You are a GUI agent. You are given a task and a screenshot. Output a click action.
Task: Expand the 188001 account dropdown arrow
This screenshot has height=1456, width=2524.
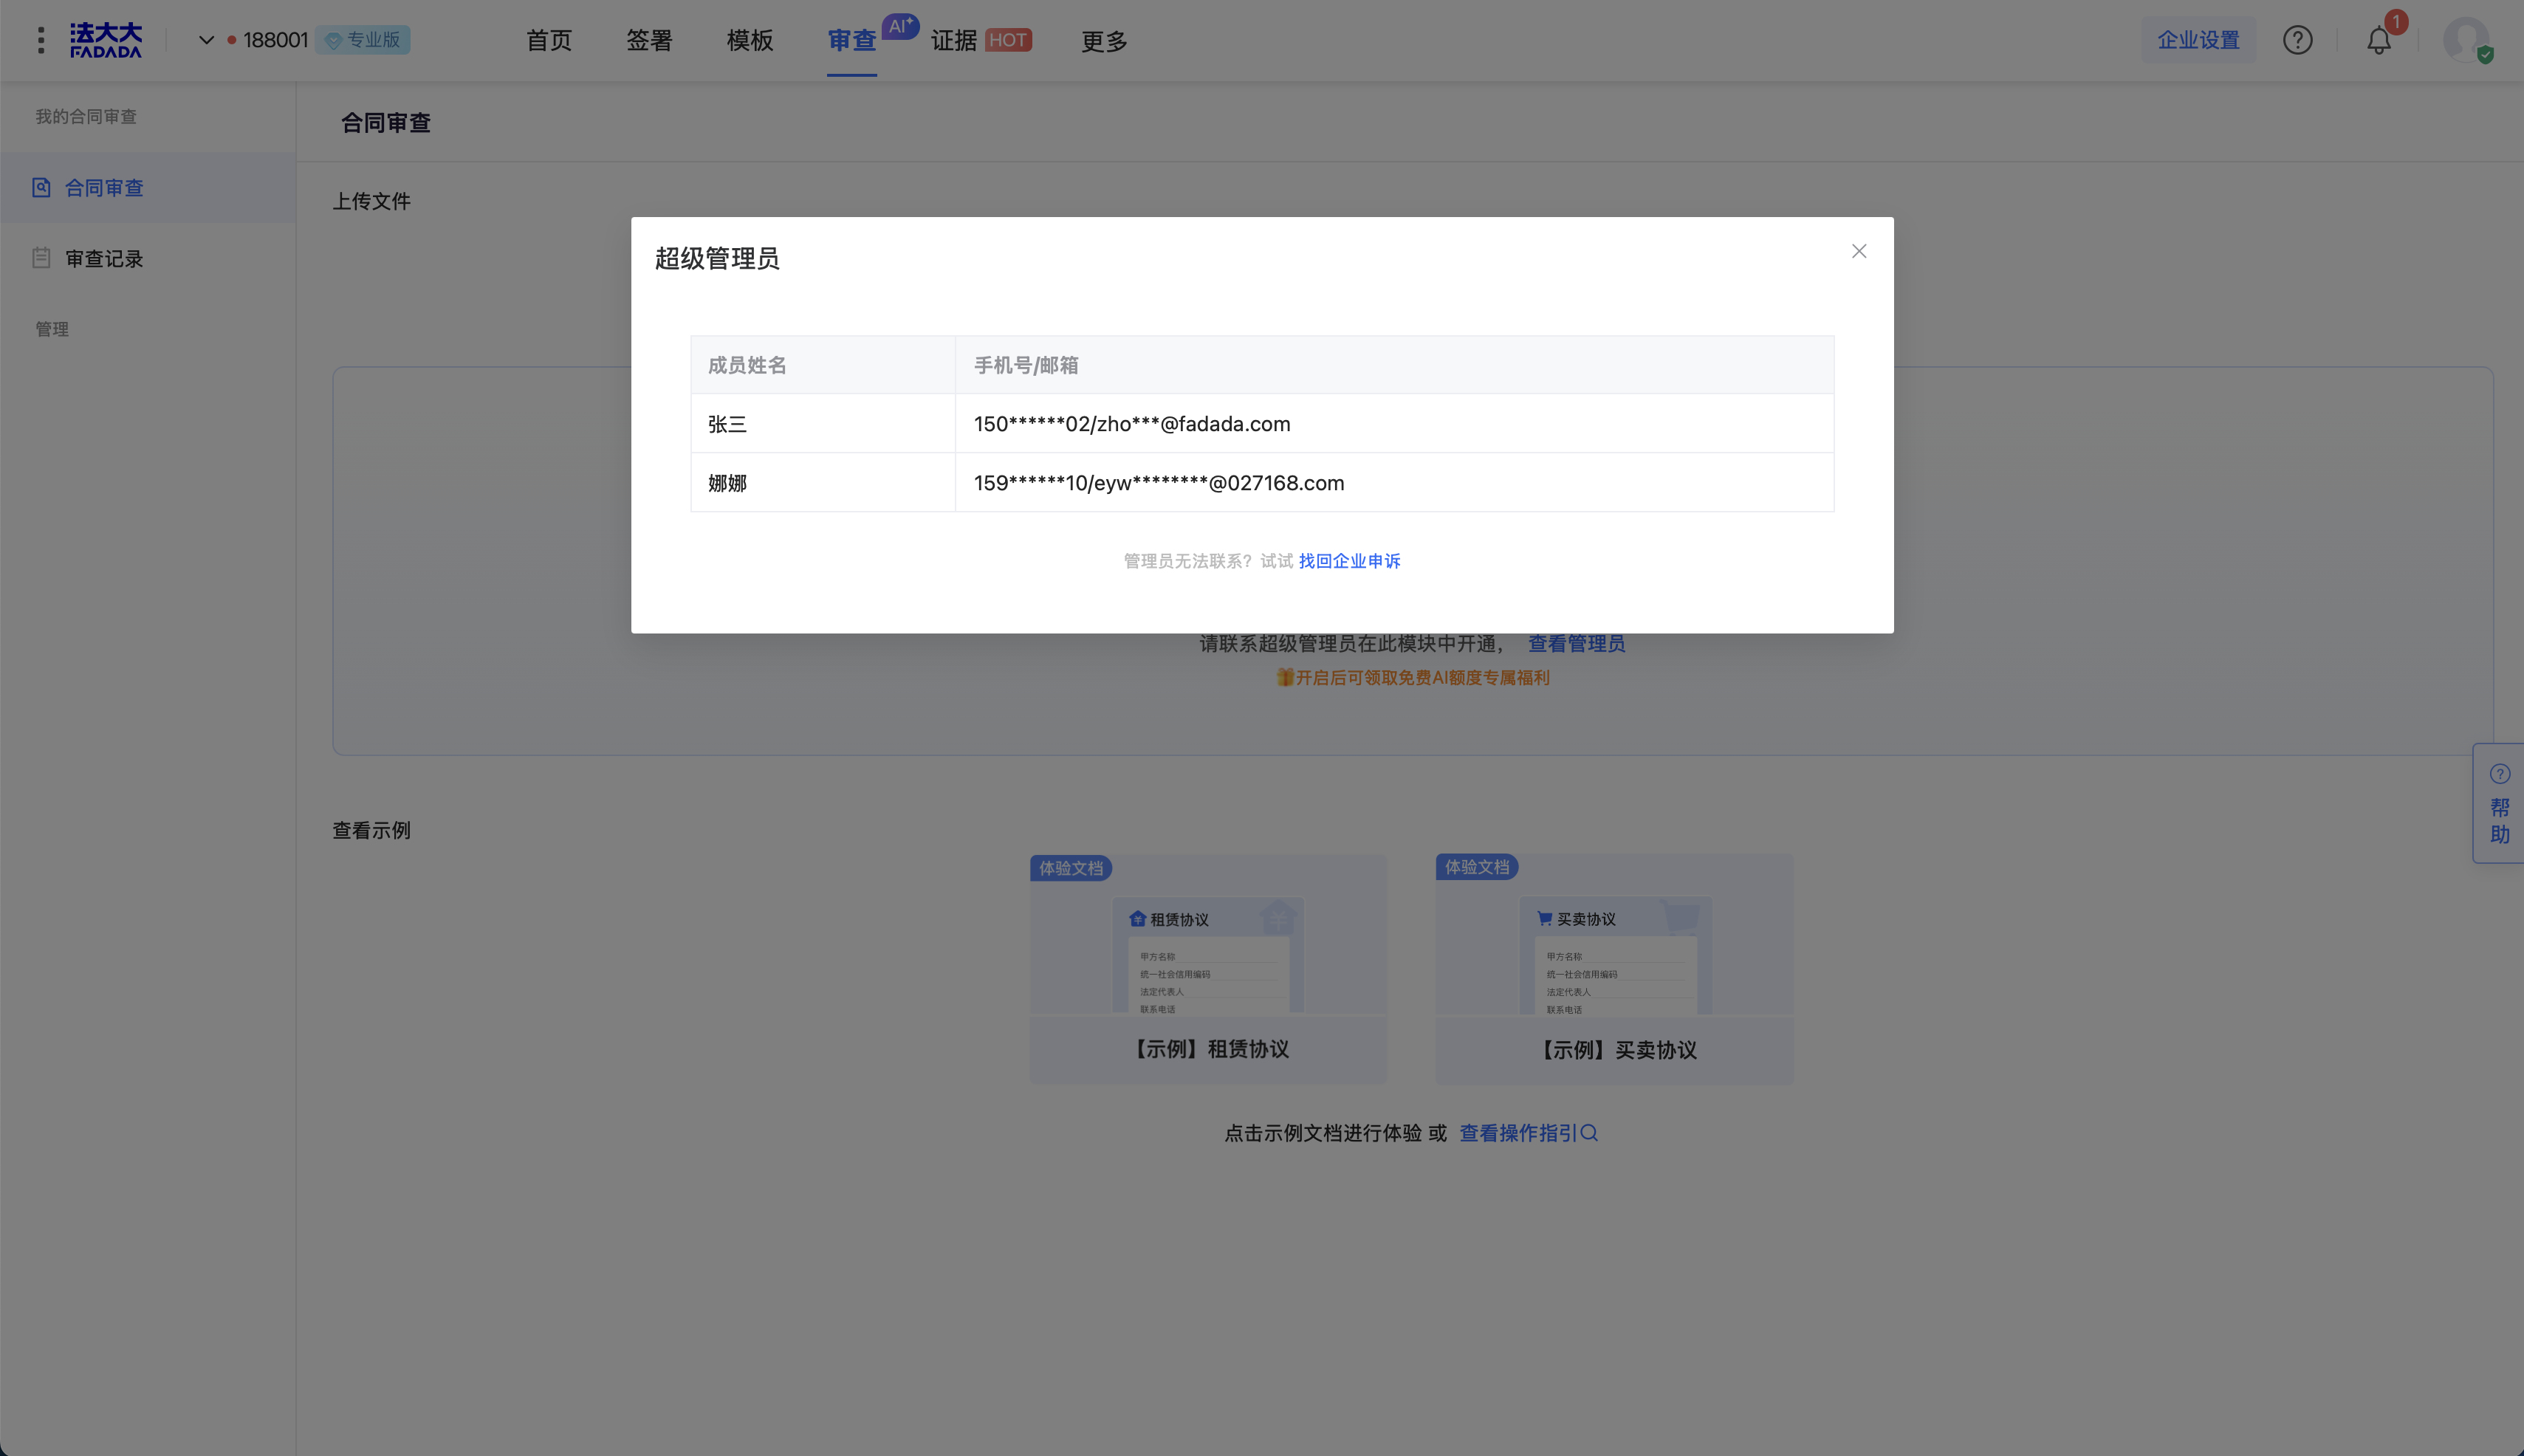[x=206, y=40]
